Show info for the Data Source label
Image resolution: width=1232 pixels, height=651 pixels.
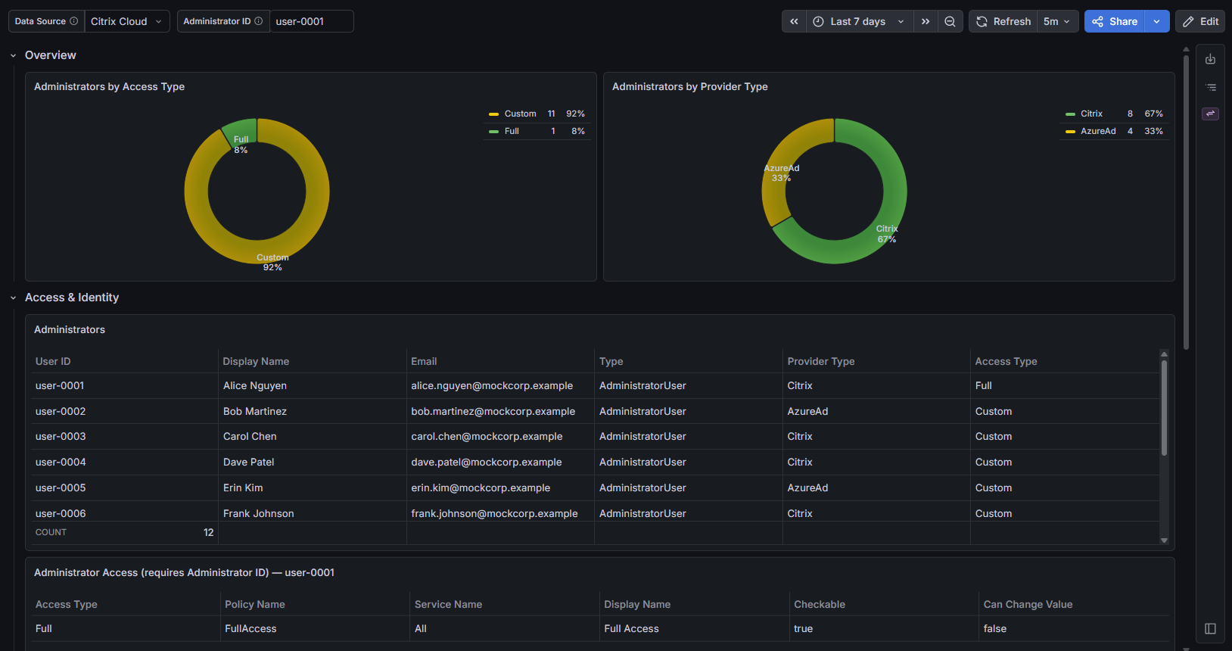73,21
